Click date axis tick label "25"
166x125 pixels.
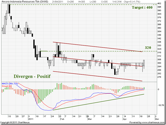click(149, 116)
